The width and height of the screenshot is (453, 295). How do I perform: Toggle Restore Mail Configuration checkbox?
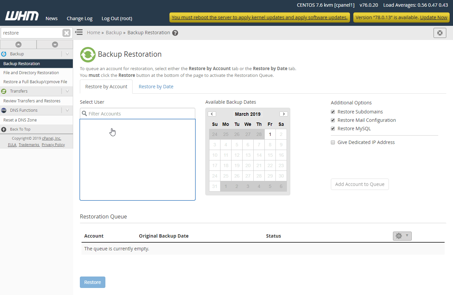pos(333,120)
